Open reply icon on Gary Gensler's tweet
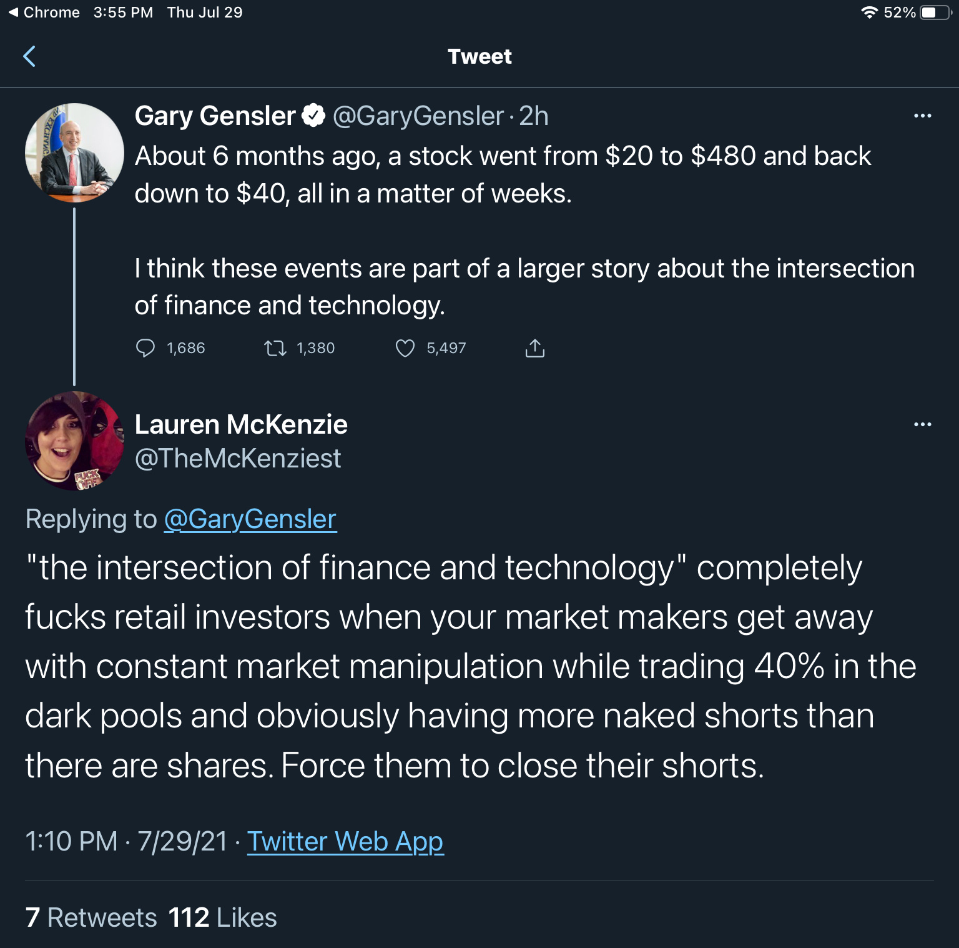959x948 pixels. [145, 348]
